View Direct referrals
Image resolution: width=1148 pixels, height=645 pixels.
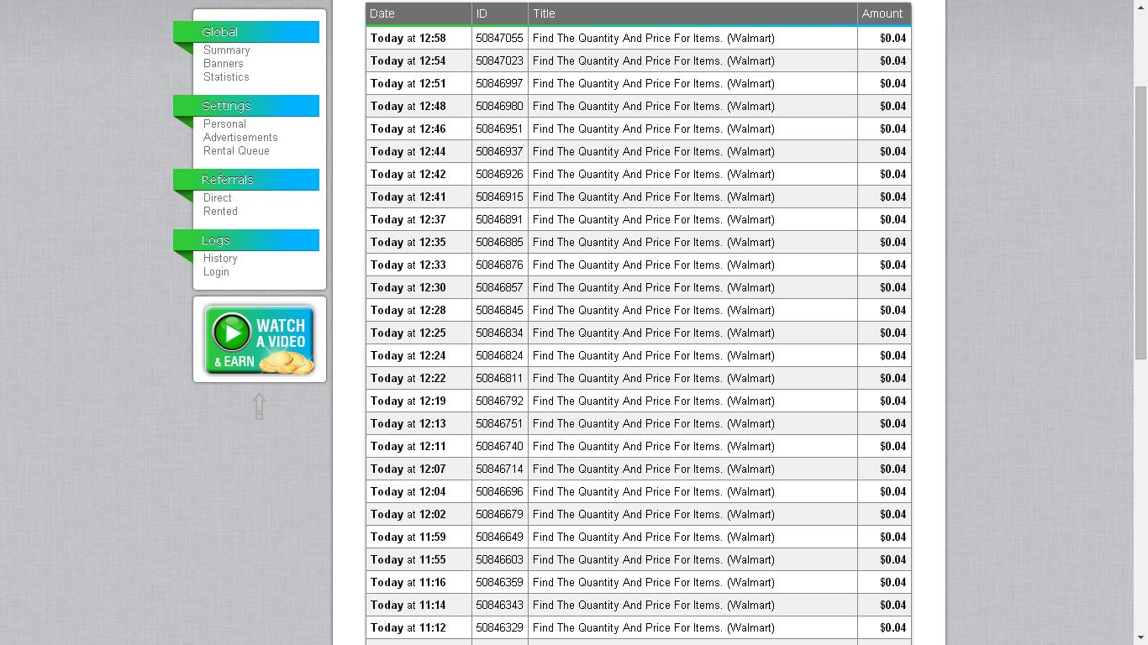(218, 198)
